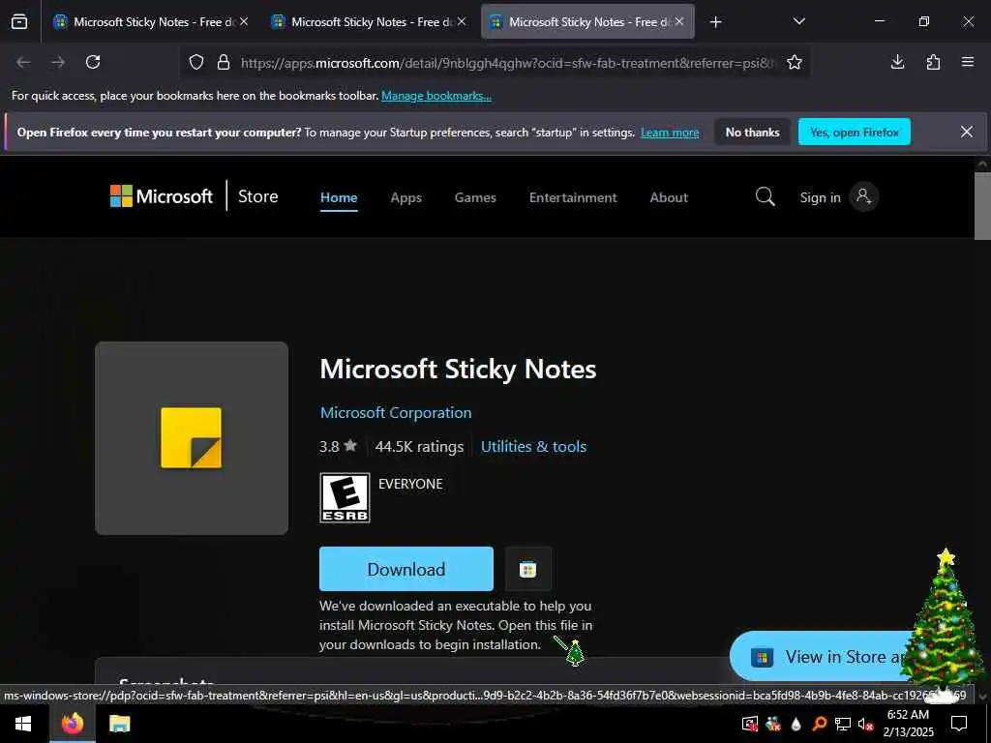Open Firefox View icon in tab strip
The height and width of the screenshot is (743, 991).
tap(19, 21)
